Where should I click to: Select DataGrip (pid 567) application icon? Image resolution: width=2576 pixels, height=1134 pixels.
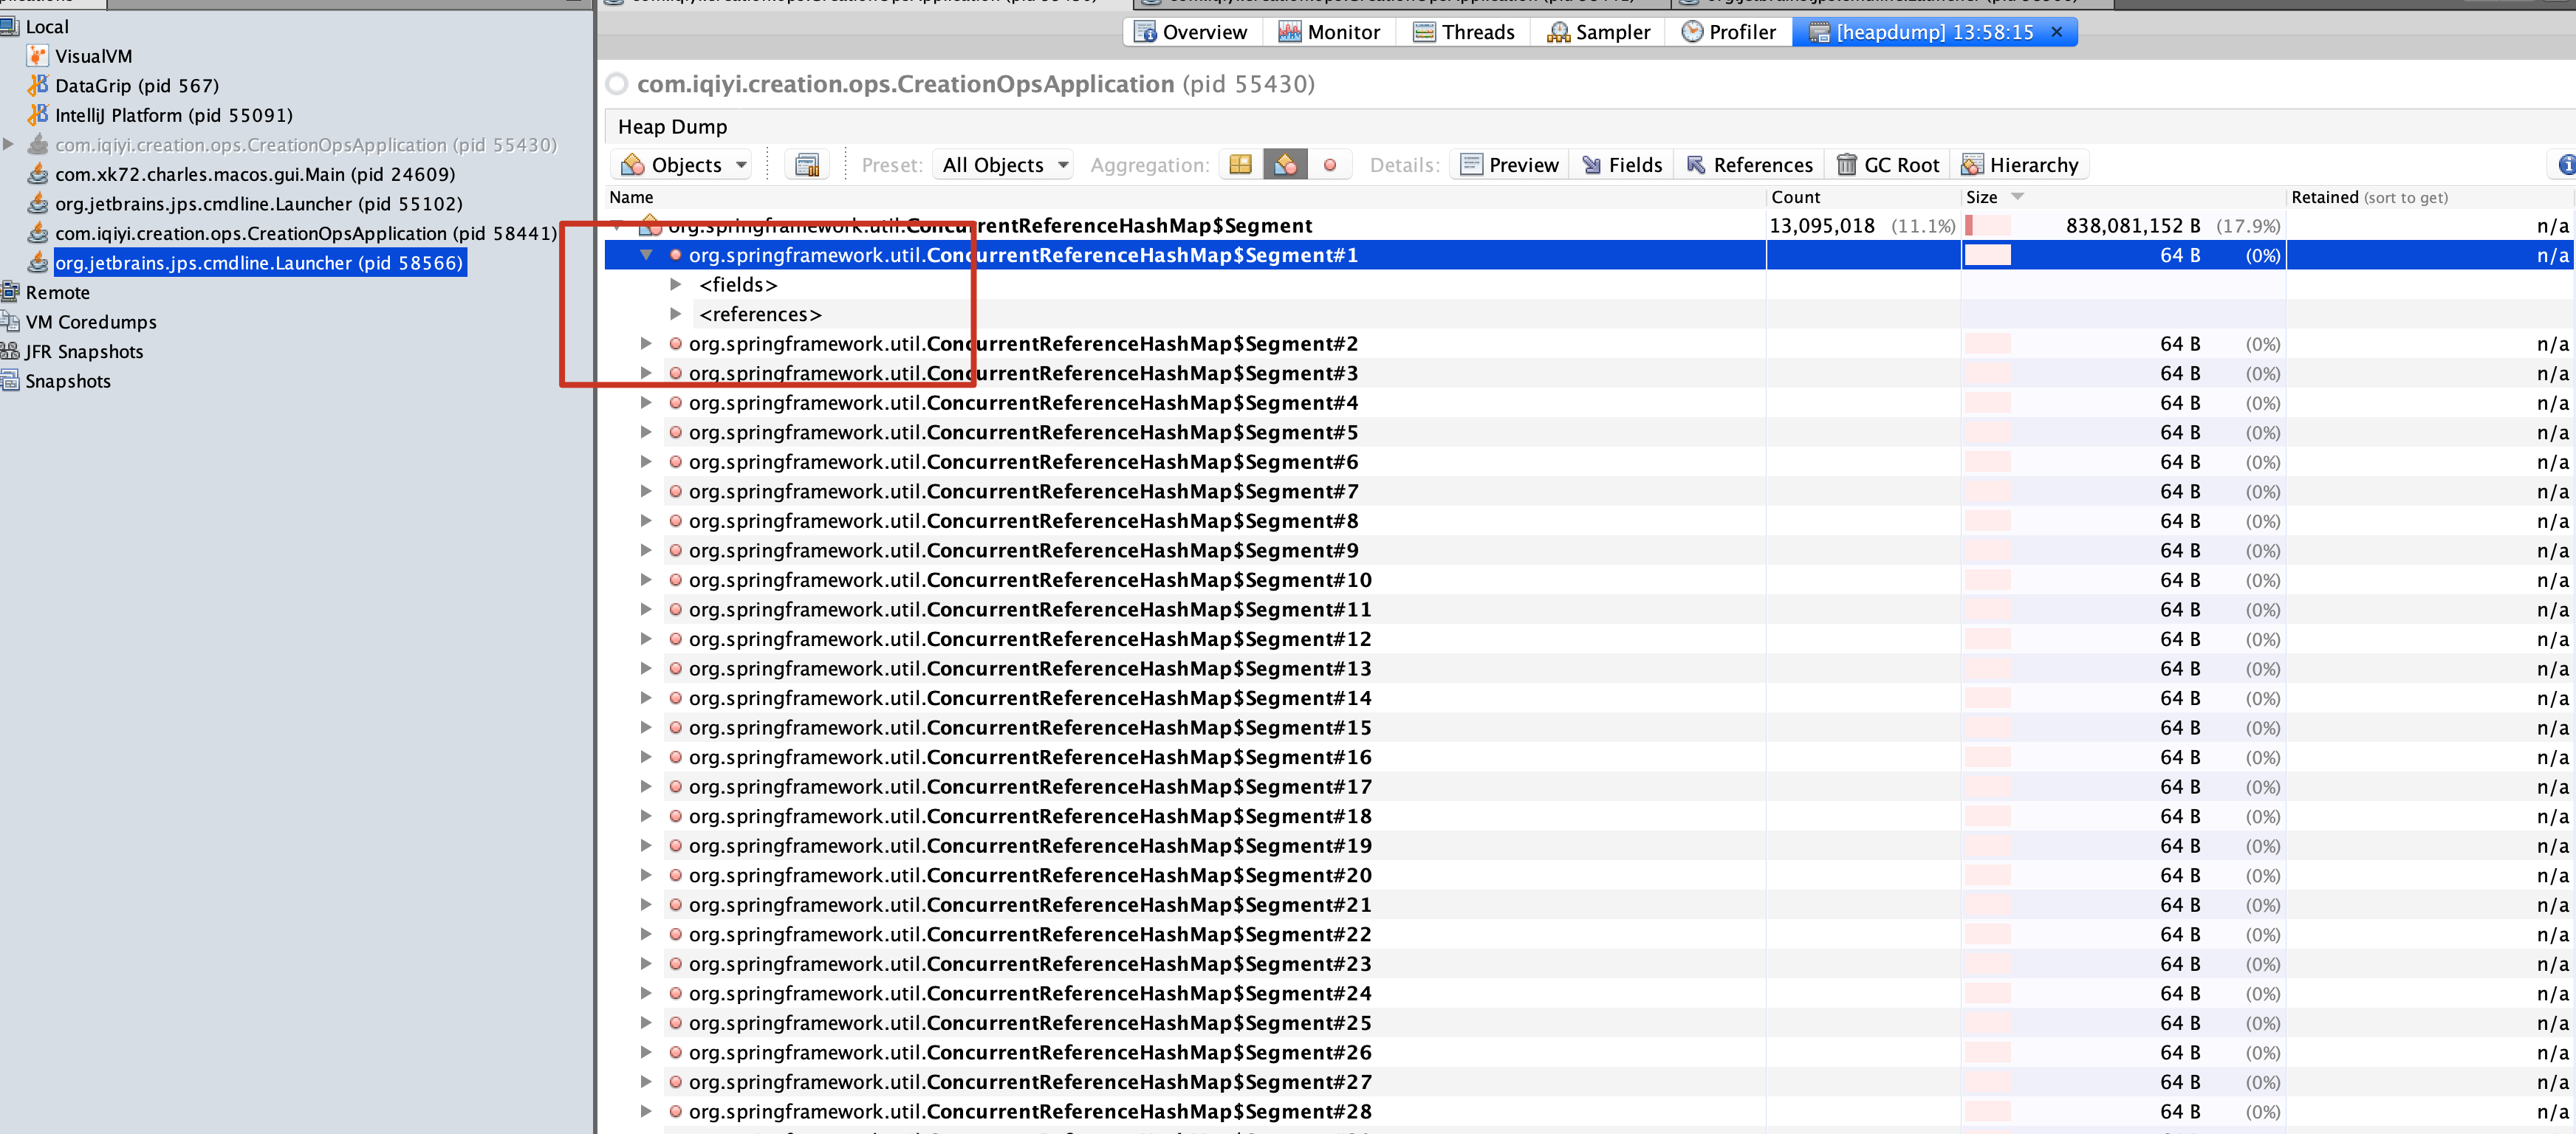[x=38, y=86]
